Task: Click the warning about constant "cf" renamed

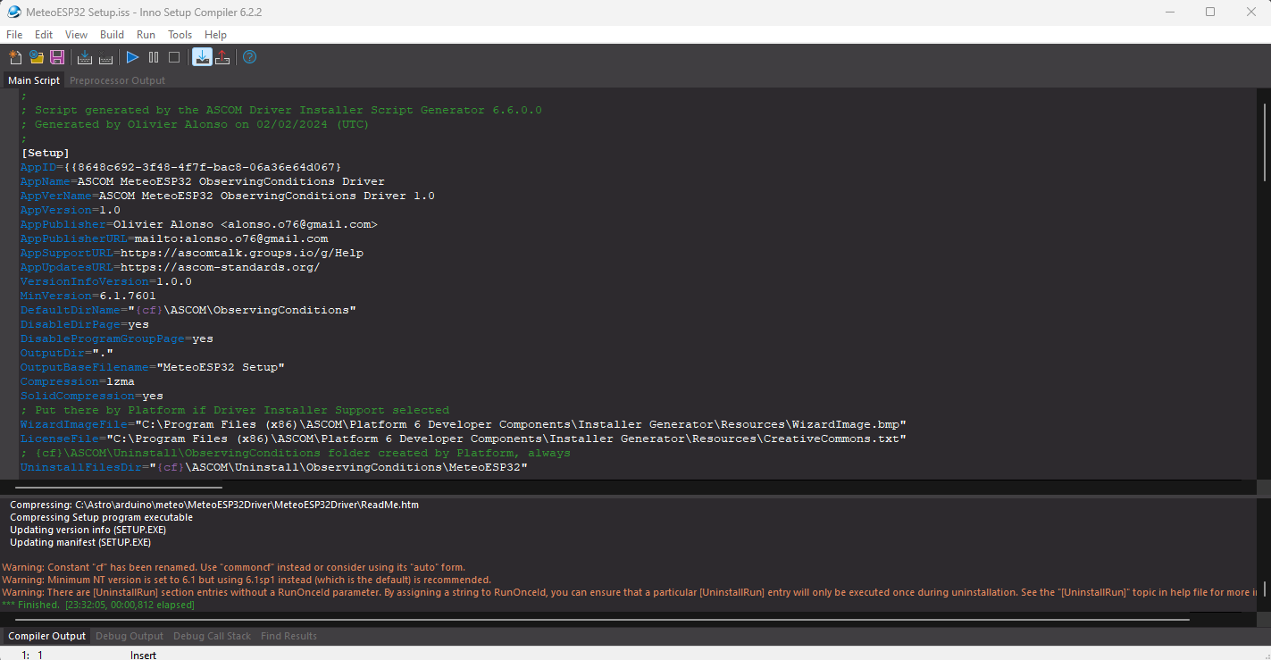Action: (233, 567)
